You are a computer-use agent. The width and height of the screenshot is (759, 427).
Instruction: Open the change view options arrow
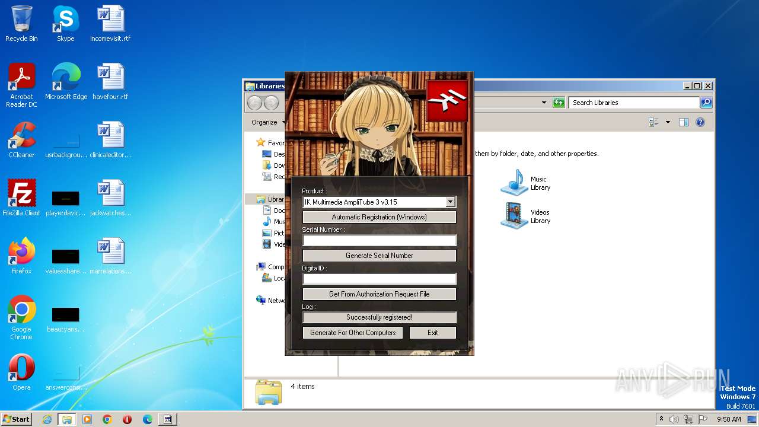point(668,122)
